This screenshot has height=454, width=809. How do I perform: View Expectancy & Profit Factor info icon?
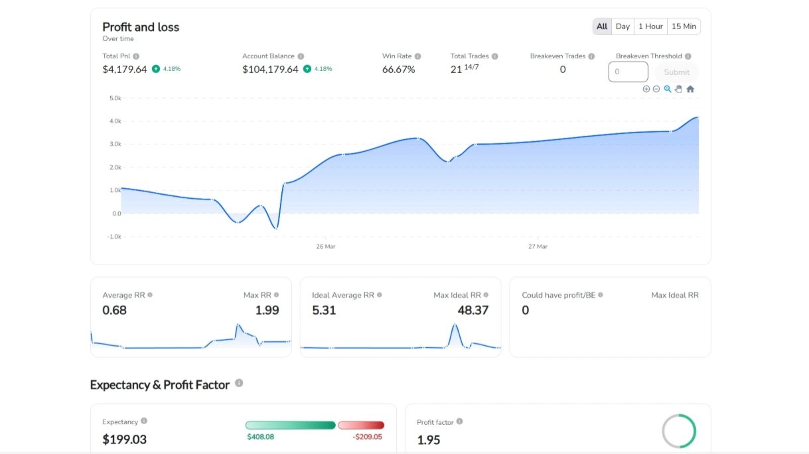(x=239, y=383)
